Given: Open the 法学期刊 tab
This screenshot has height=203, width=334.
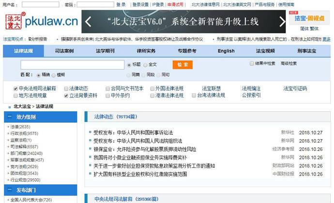Looking at the screenshot, I should tap(105, 51).
